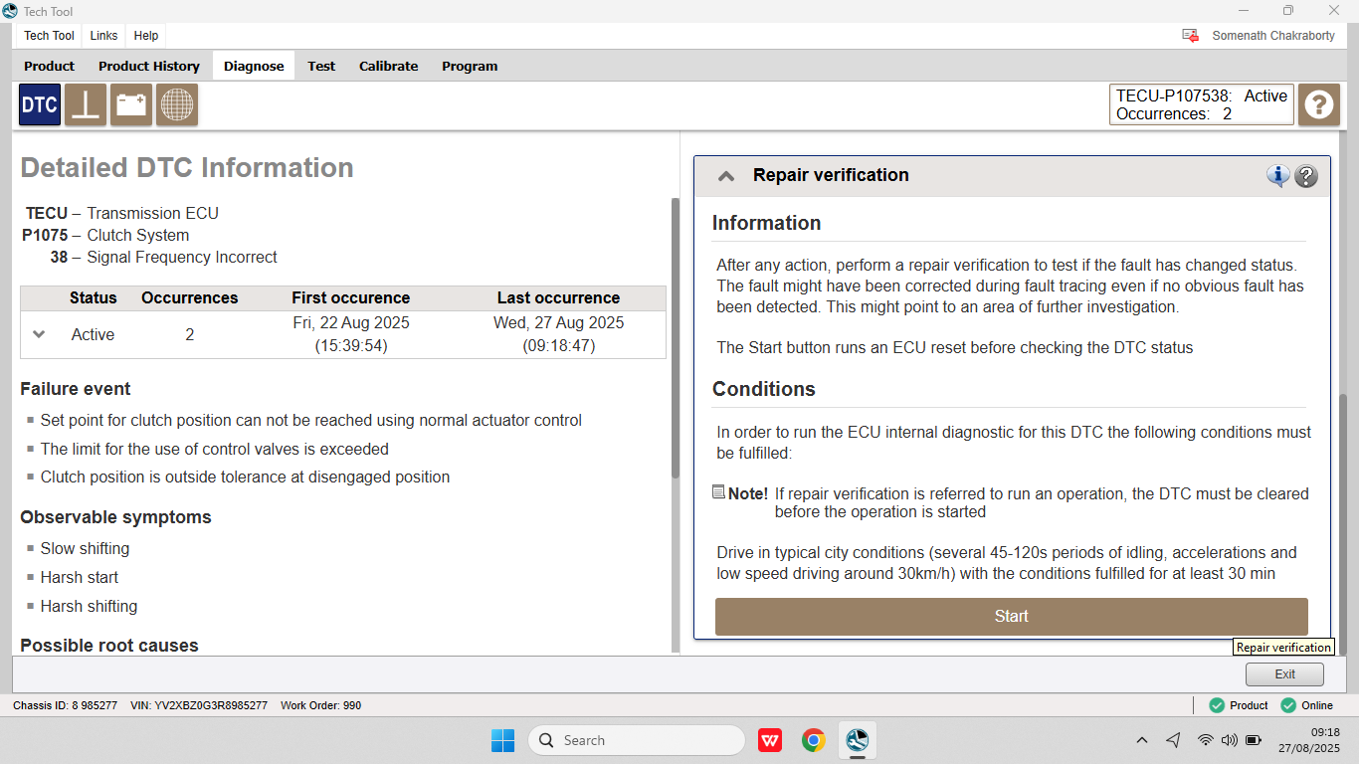
Task: Start the repair verification
Action: (1012, 617)
